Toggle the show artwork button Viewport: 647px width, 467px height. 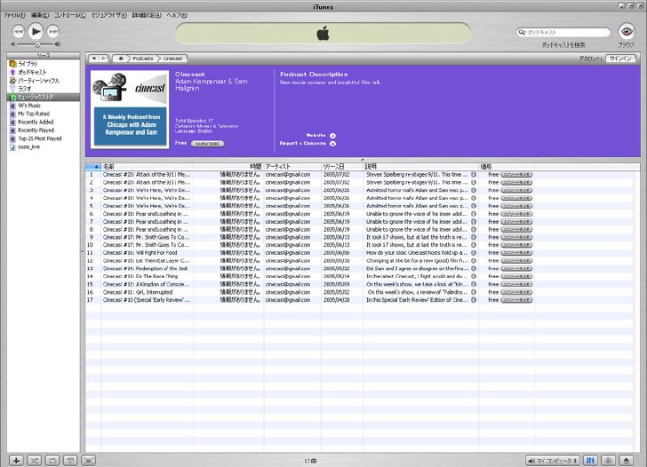(x=70, y=461)
